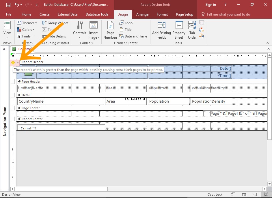
Task: Switch to the Home ribbon tab
Action: [26, 14]
